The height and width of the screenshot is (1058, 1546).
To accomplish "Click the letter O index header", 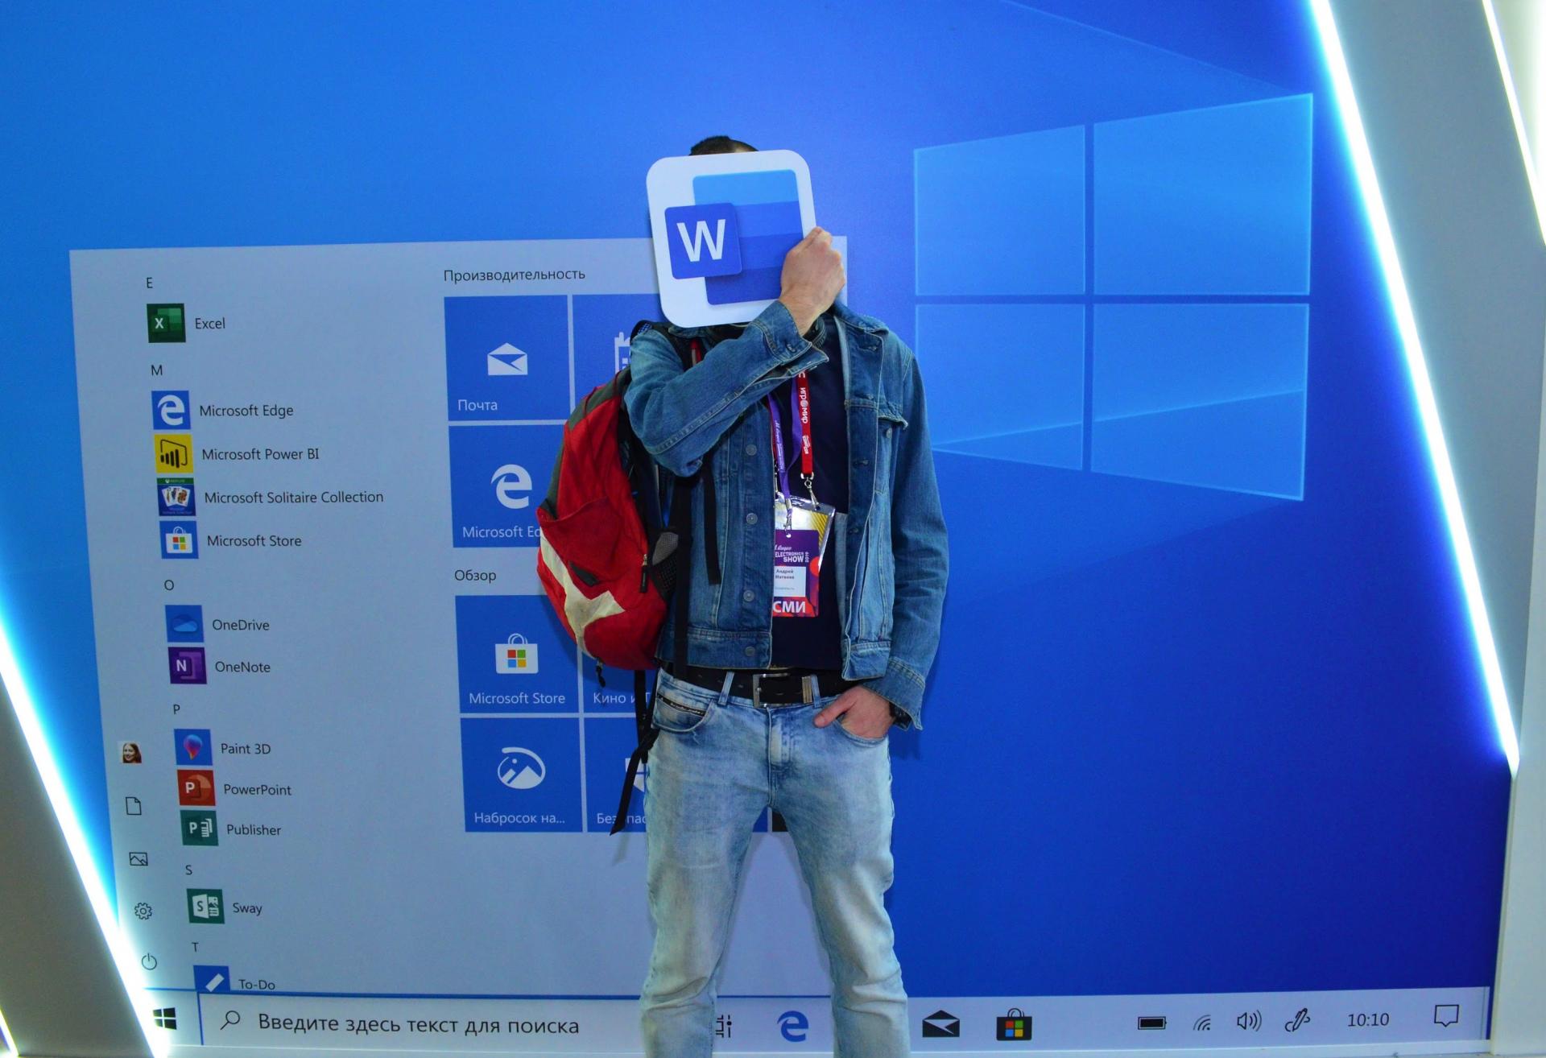I will pyautogui.click(x=168, y=585).
